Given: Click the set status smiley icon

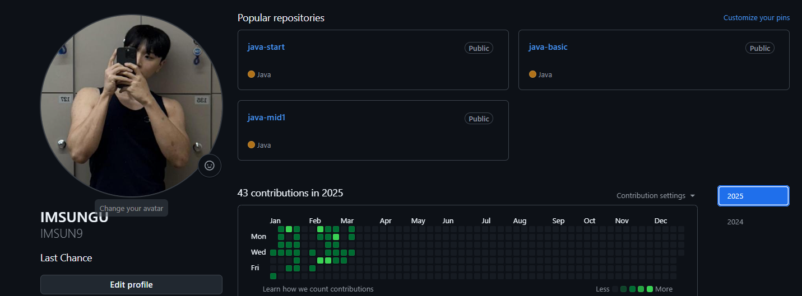Looking at the screenshot, I should 210,166.
